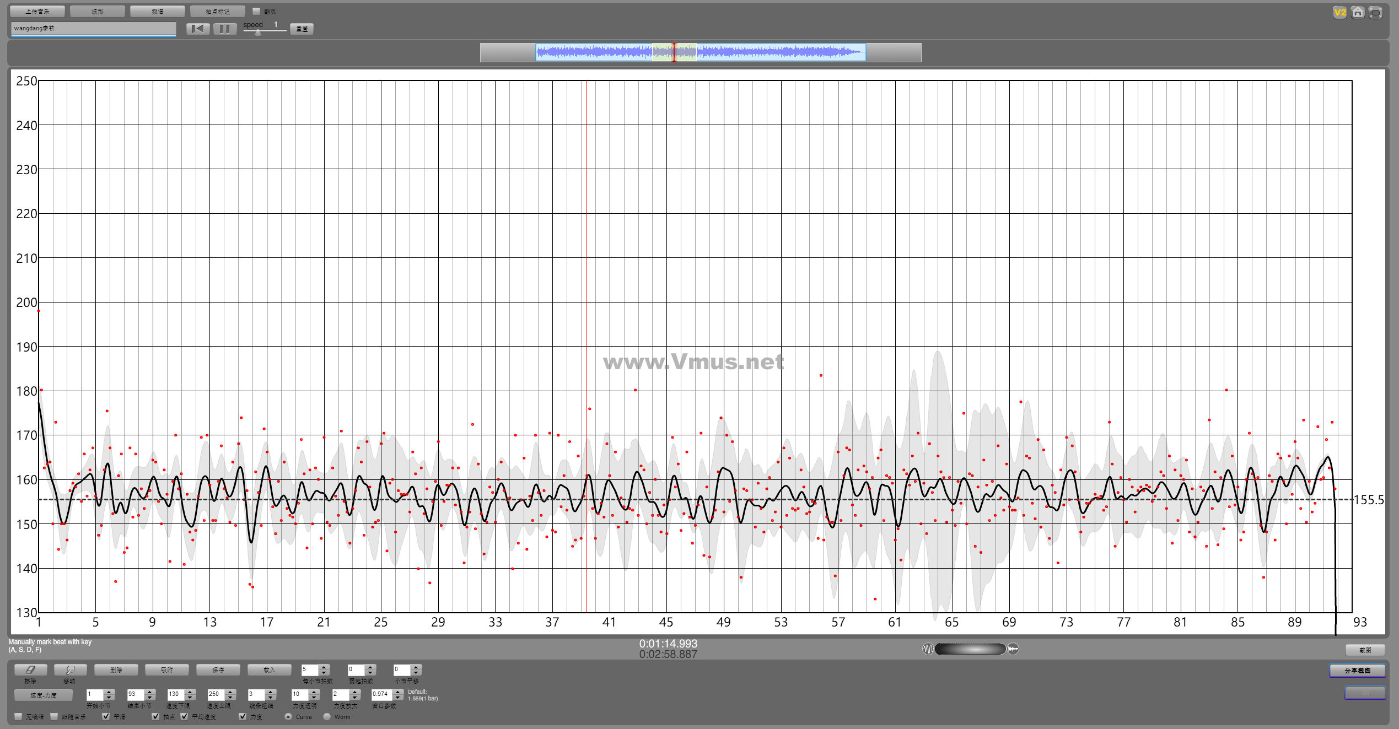The width and height of the screenshot is (1399, 729).
Task: Click the 速度上限 field showing 250
Action: (217, 694)
